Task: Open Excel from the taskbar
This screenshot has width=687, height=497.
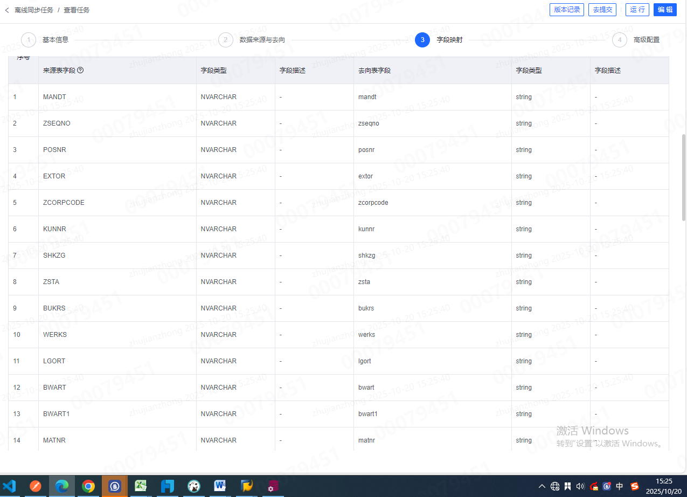Action: (x=141, y=486)
